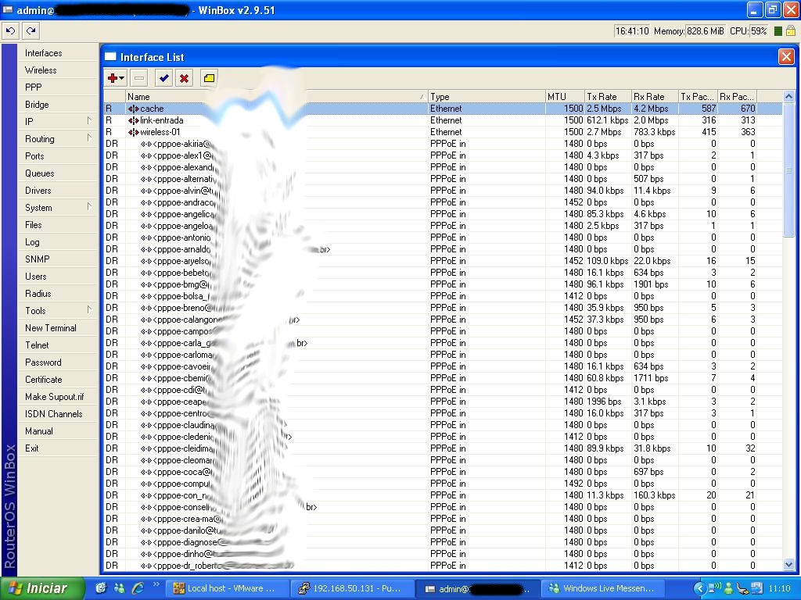Sort by the Tx Rate column header

point(608,96)
